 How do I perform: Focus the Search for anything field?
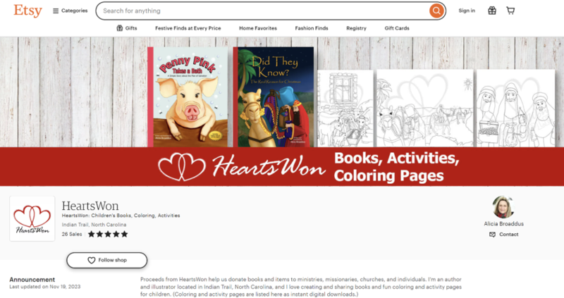262,11
